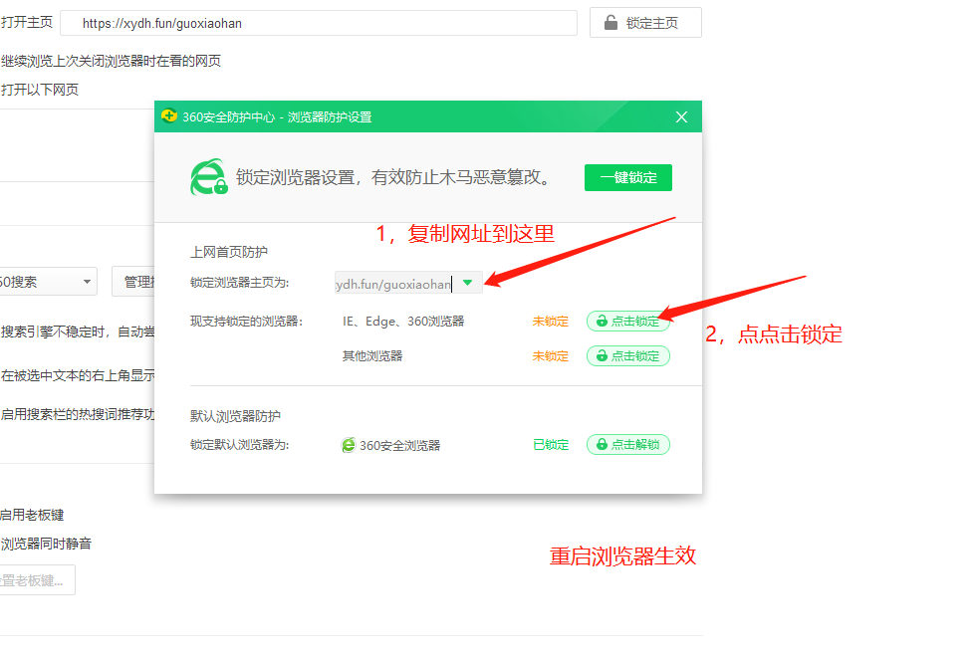Click the 锁定浏览器设置 banner text
This screenshot has width=974, height=661.
393,177
